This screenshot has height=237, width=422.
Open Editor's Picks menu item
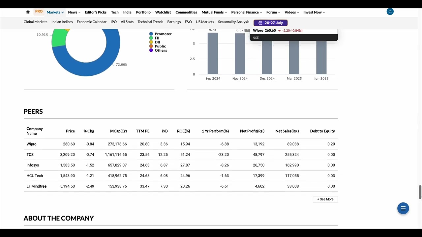click(x=96, y=12)
